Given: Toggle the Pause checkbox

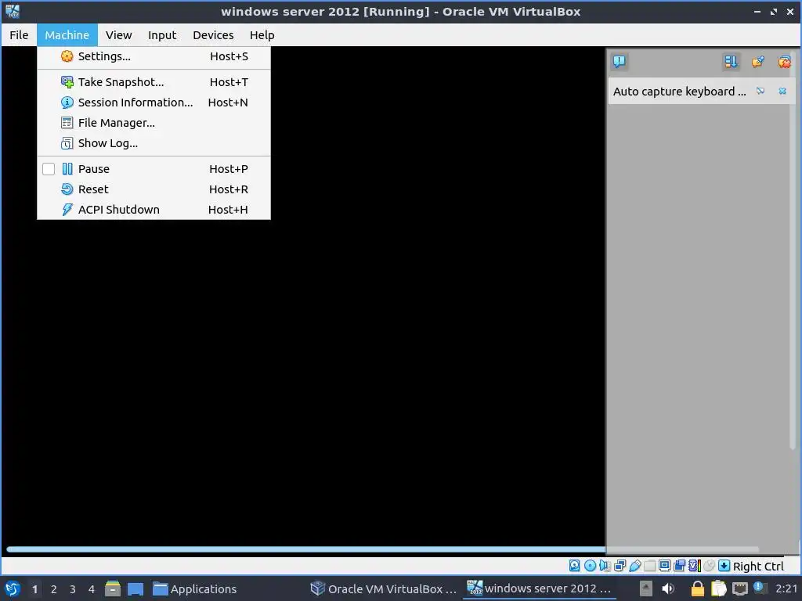Looking at the screenshot, I should click(x=49, y=169).
